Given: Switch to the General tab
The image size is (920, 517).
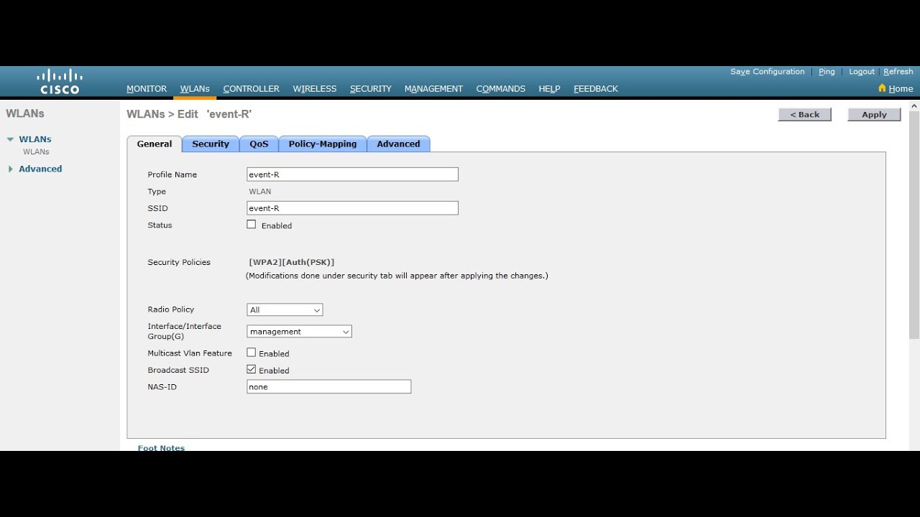Looking at the screenshot, I should click(x=155, y=144).
